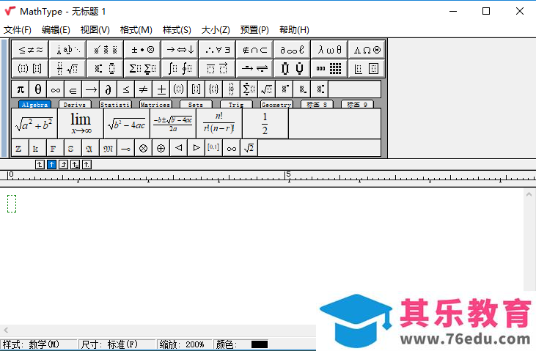536x351 pixels.
Task: Open the set theory symbols palette
Action: pos(254,50)
